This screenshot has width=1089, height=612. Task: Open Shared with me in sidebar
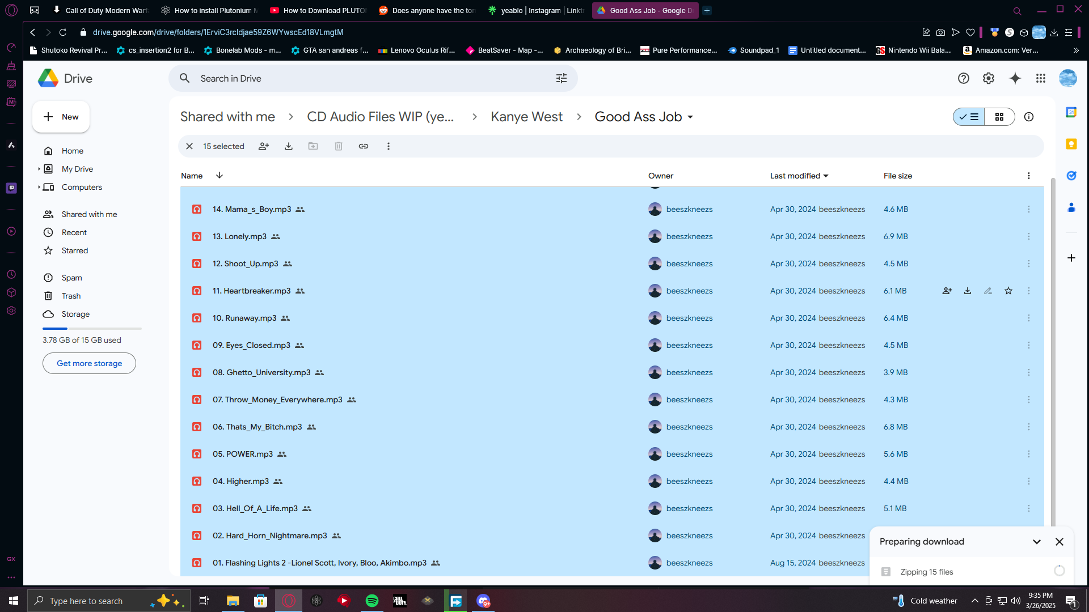89,214
